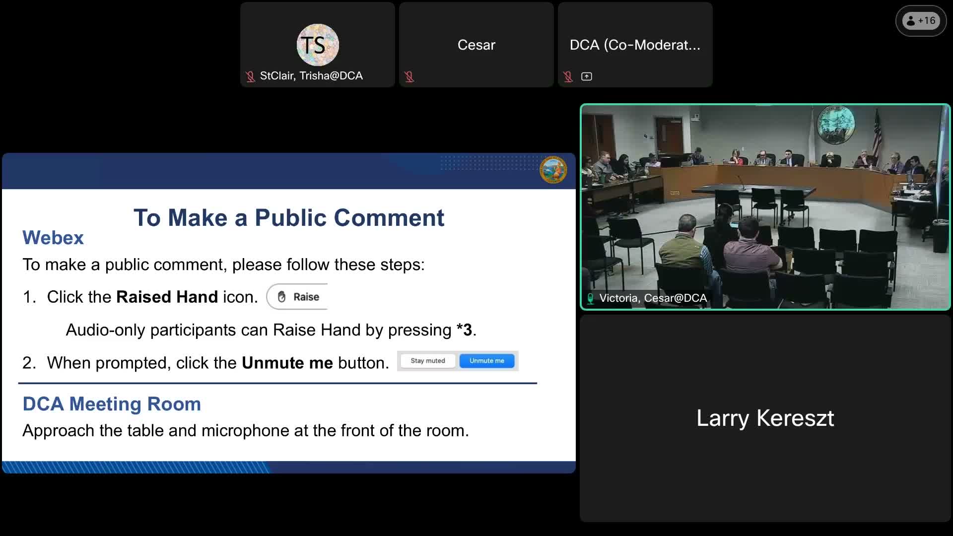Click the StClair, Trisha@DCA name label
Image resolution: width=953 pixels, height=536 pixels.
[311, 76]
